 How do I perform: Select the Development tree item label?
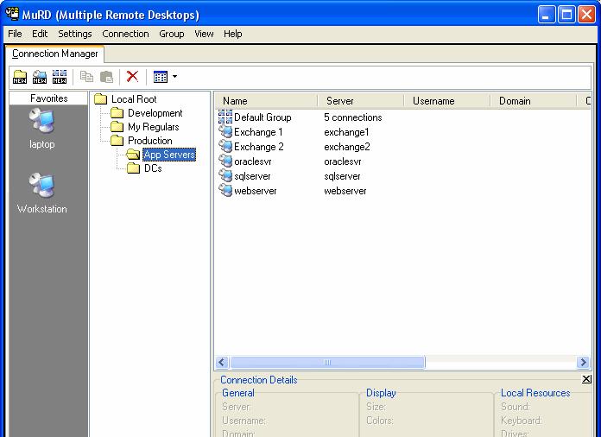click(155, 113)
